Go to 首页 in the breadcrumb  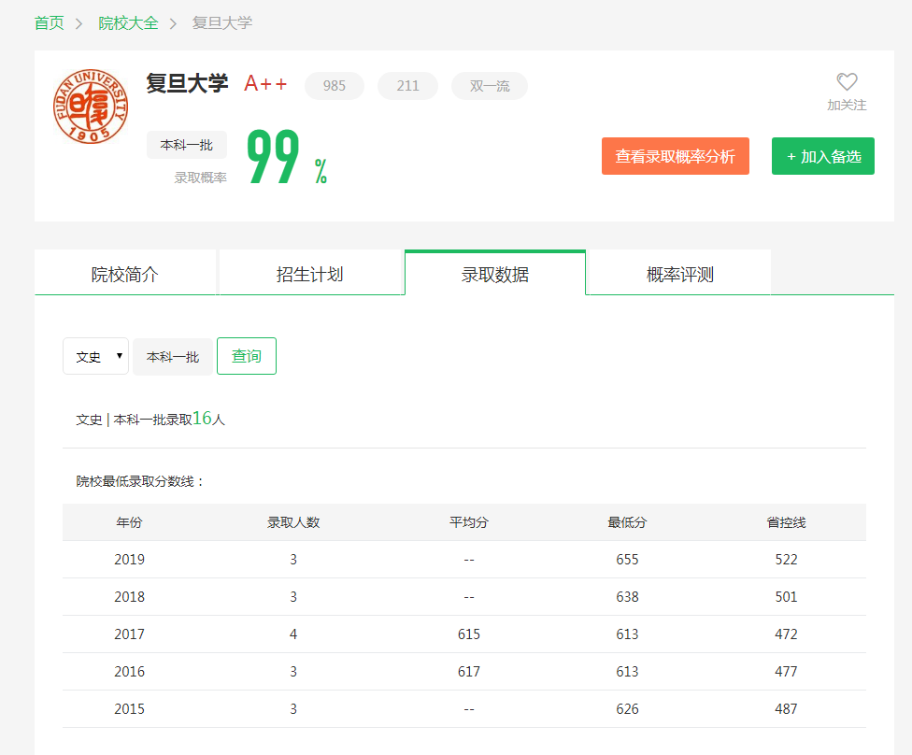click(49, 22)
